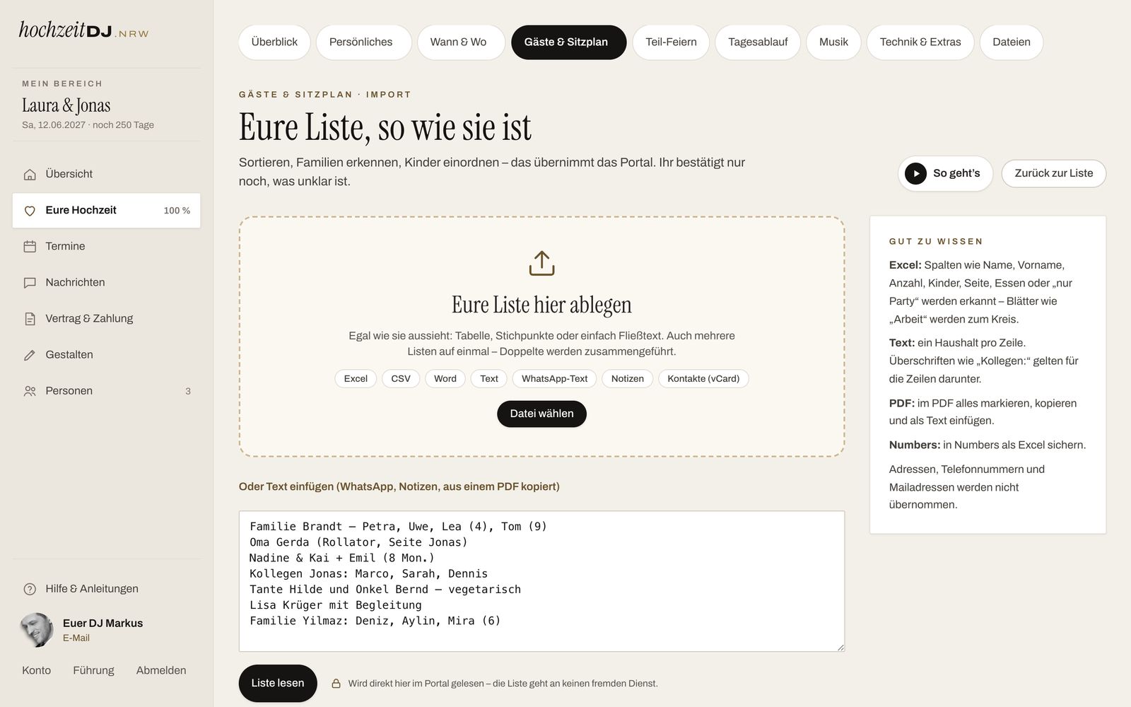Click the hochzeitDJ NRW logo
The image size is (1131, 707).
point(83,30)
